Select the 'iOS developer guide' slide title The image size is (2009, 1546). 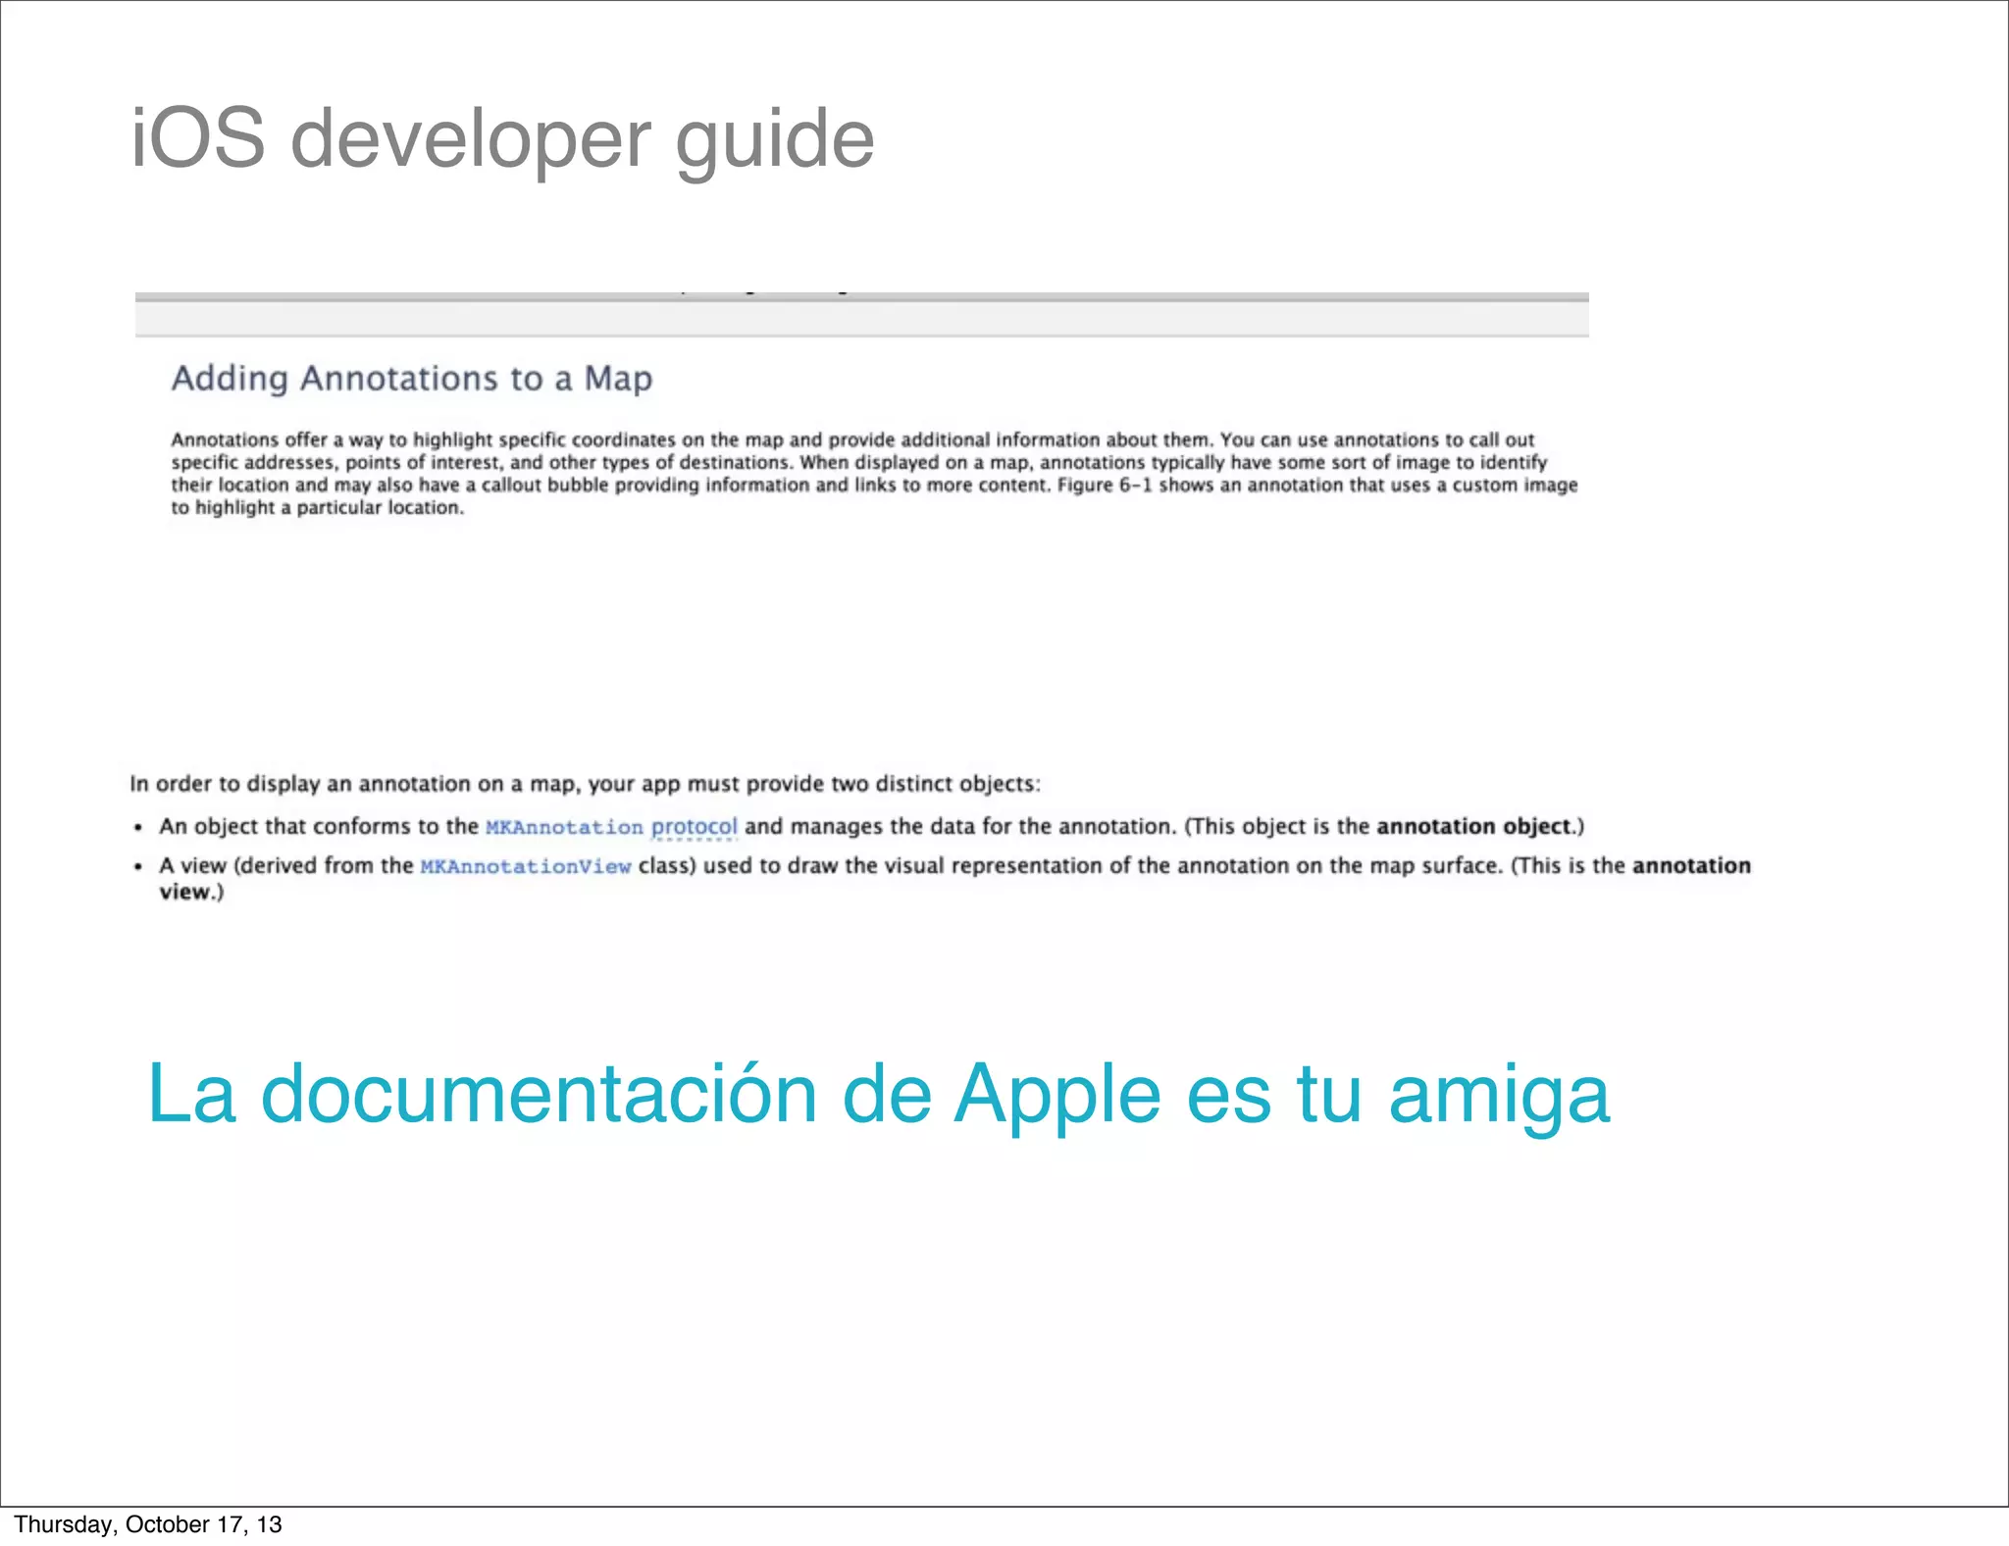502,139
